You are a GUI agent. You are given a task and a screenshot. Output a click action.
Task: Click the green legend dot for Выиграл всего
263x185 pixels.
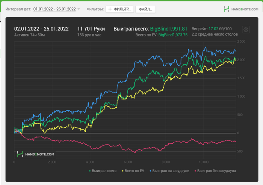pos(90,171)
